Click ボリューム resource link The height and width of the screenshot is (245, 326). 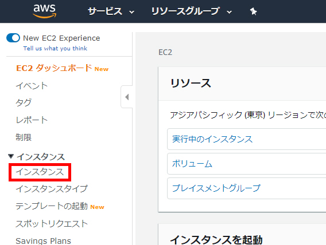point(192,164)
